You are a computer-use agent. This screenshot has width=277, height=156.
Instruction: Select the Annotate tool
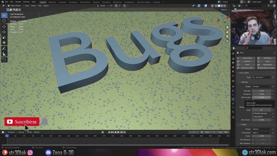(4, 49)
